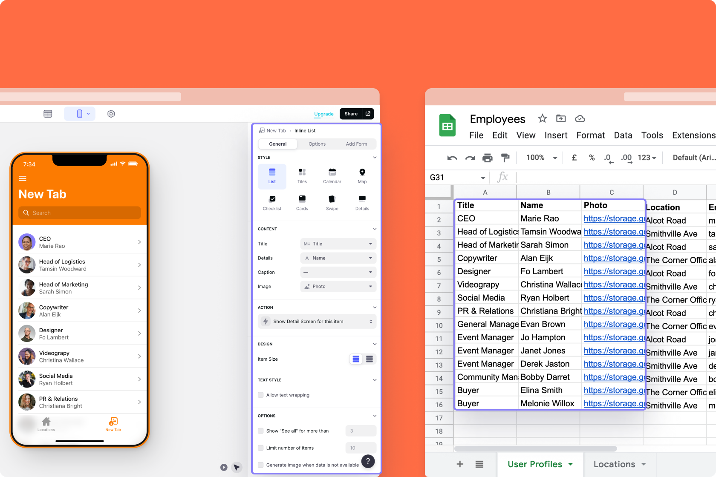Click the Share button

[351, 114]
